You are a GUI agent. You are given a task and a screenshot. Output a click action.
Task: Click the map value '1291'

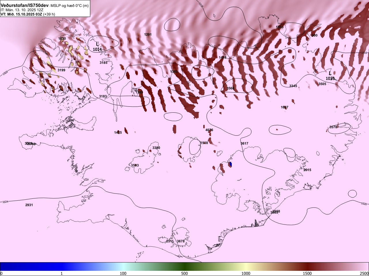pos(148,34)
